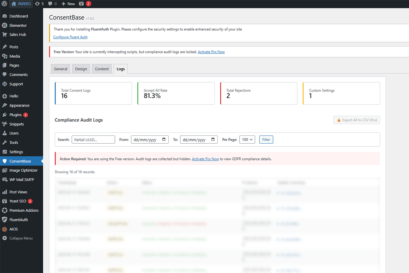Click the Configure Fluent Auth link
Screen dimensions: 409x273
[x=70, y=37]
